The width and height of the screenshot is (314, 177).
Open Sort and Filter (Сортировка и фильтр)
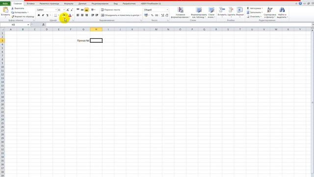(270, 12)
